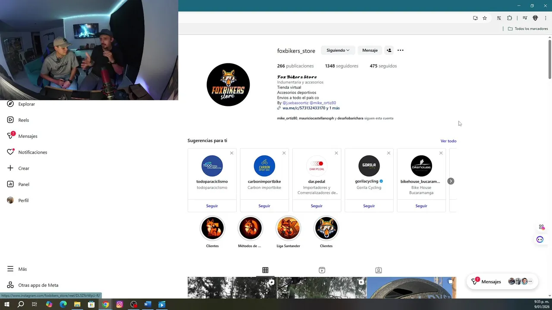
Task: Open the todoparaciclismo avatar
Action: pos(212,166)
